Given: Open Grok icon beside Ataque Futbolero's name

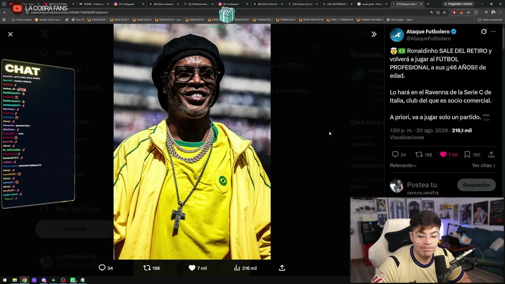Looking at the screenshot, I should [x=484, y=32].
